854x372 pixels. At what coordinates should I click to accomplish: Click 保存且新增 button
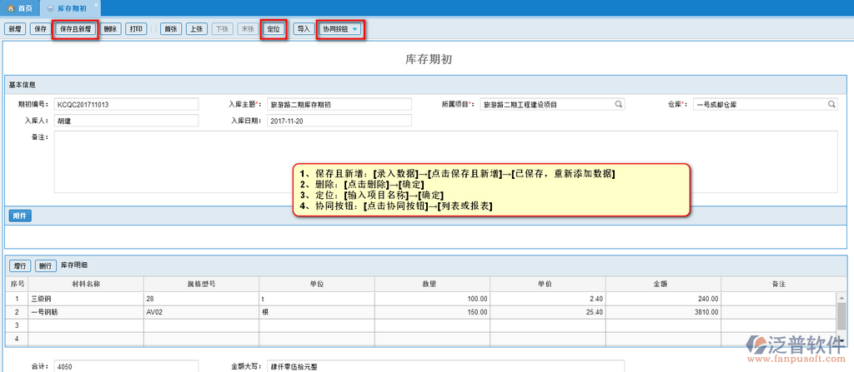[x=76, y=29]
